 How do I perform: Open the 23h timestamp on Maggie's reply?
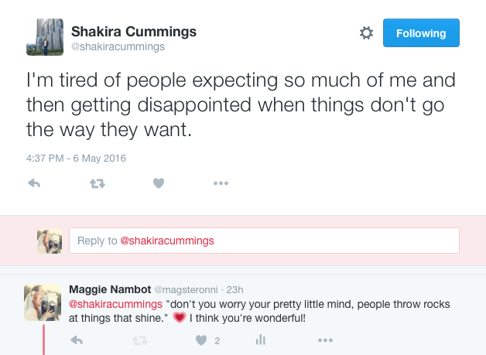pos(232,289)
